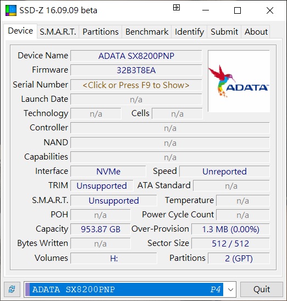Screen dimensions: 287x301
Task: Click the Bytes Written n/a field
Action: pos(100,244)
